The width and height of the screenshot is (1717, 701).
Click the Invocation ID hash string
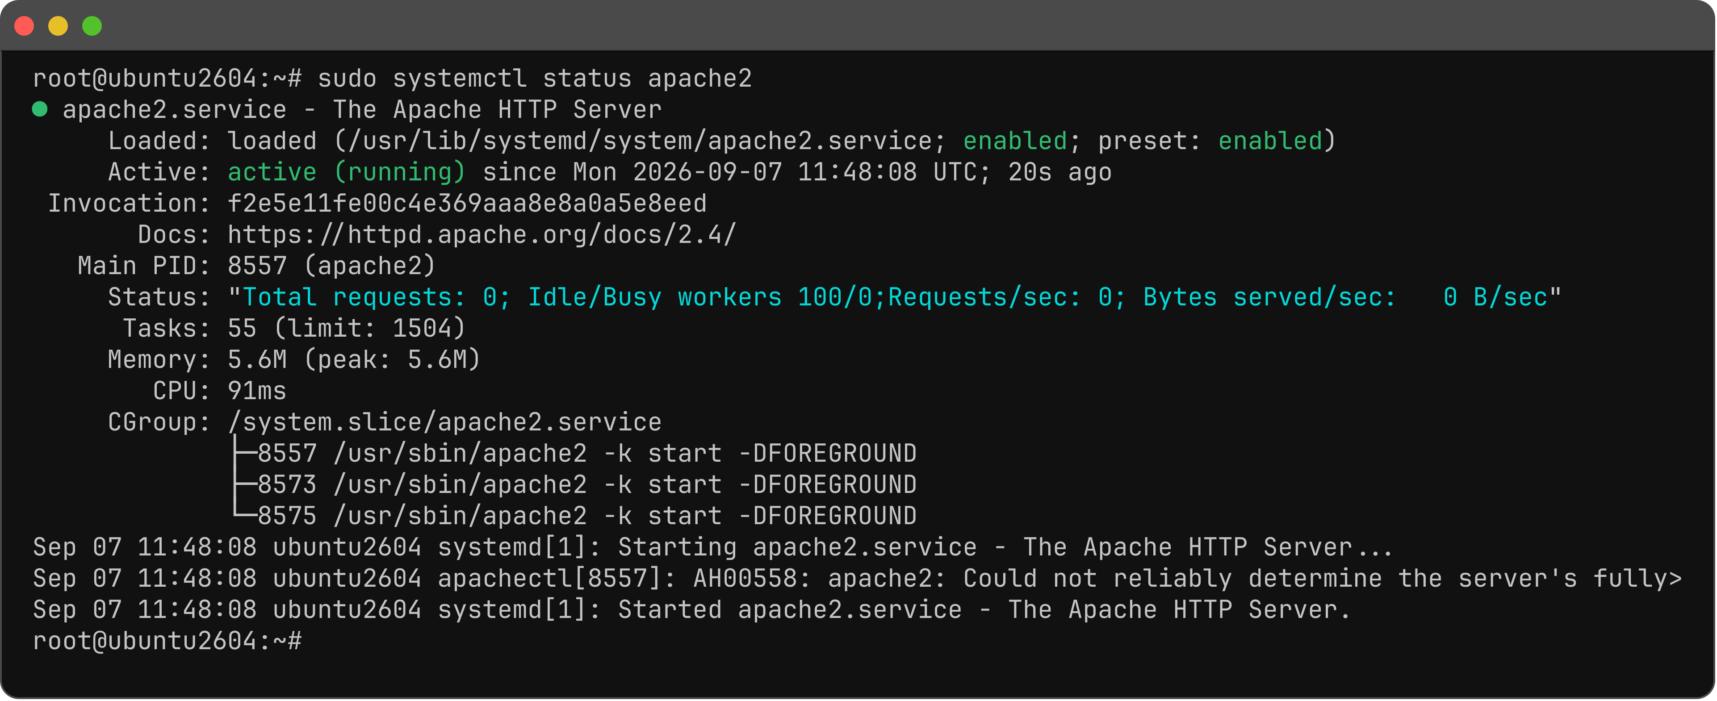coord(467,203)
